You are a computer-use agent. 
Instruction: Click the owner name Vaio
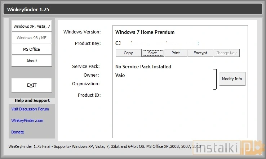tap(120, 75)
